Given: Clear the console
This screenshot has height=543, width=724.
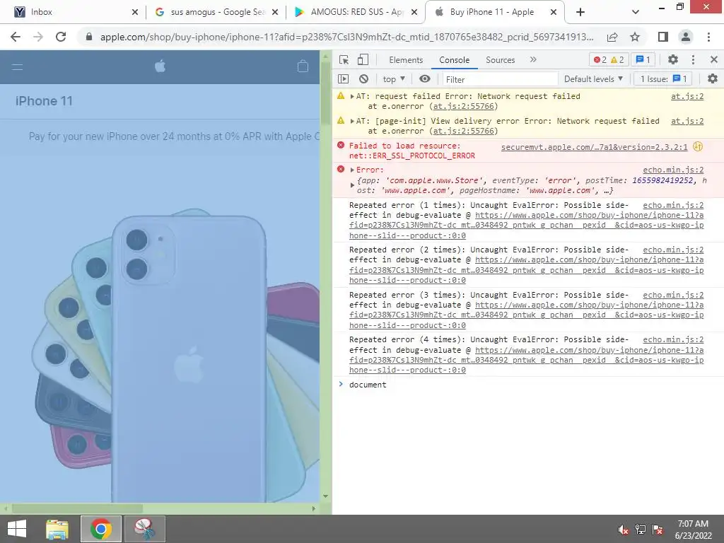Looking at the screenshot, I should pyautogui.click(x=364, y=79).
